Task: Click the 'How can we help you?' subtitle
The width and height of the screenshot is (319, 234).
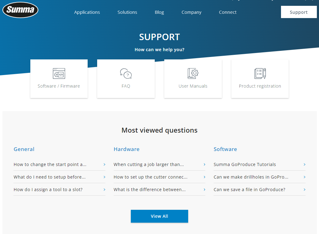Action: coord(159,50)
